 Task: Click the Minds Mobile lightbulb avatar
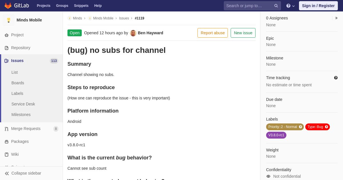[9, 20]
